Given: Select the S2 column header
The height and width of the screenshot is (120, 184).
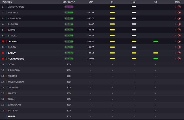Looking at the screenshot, I should pyautogui.click(x=134, y=2).
